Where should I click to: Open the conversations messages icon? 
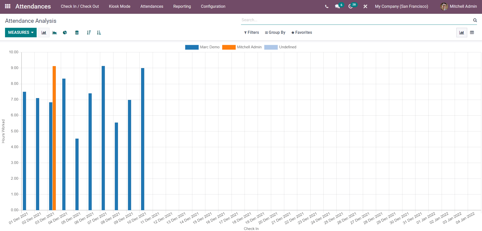(337, 7)
